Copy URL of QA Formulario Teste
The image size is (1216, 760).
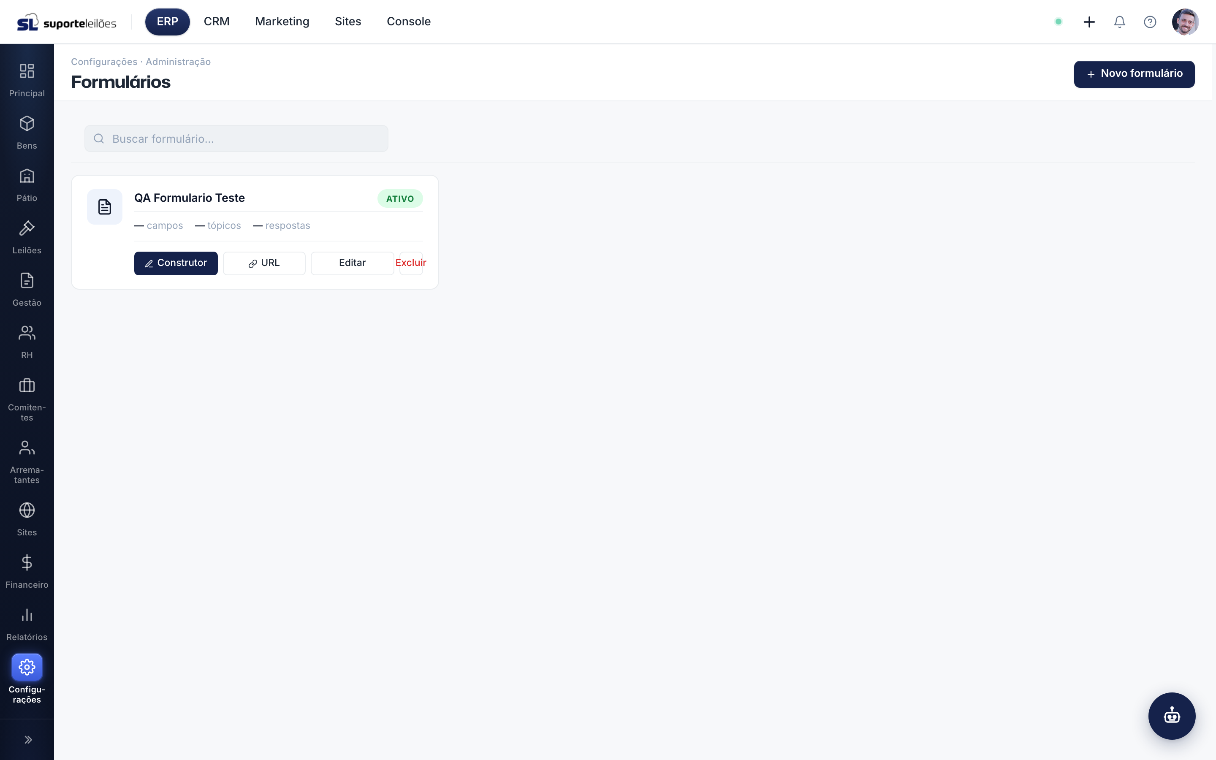[x=264, y=263]
